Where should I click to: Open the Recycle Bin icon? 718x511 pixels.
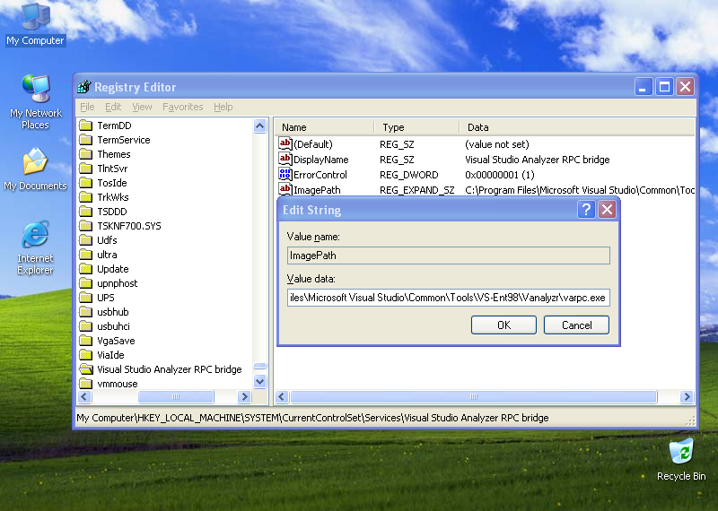(681, 459)
